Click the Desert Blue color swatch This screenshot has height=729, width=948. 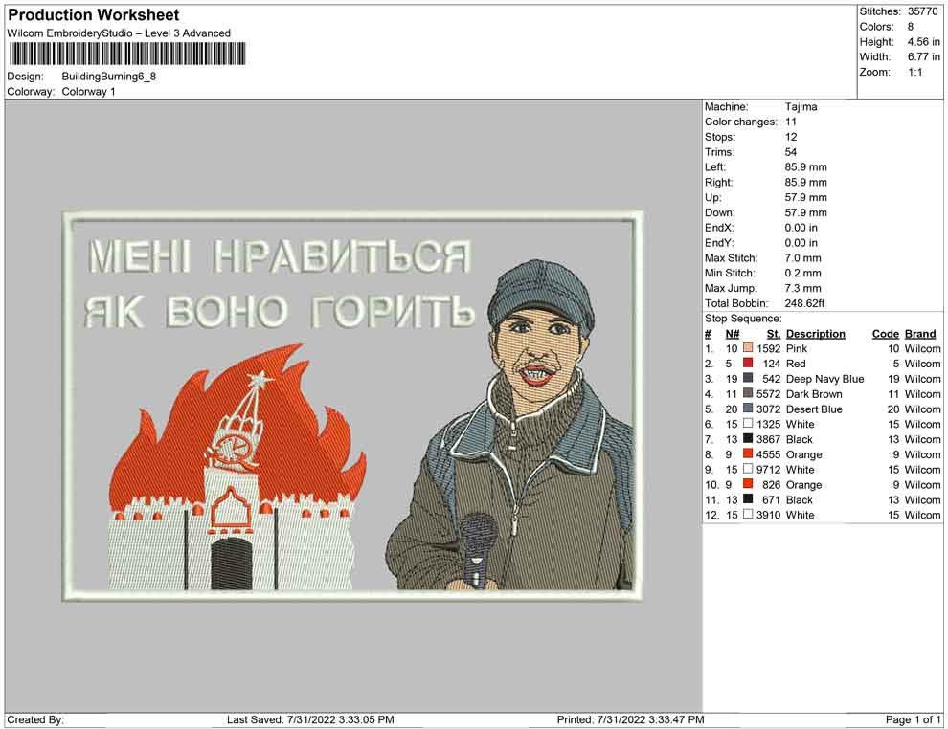[748, 409]
